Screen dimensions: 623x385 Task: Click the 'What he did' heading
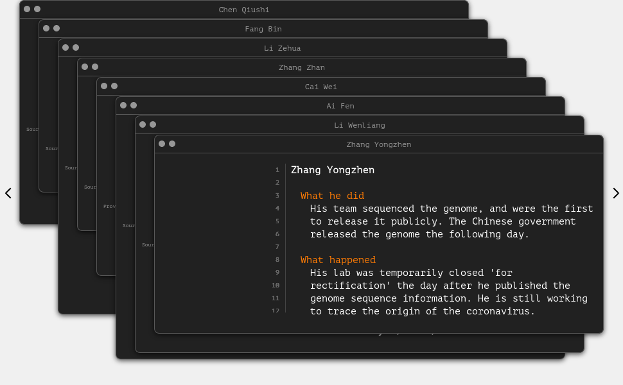pos(332,196)
